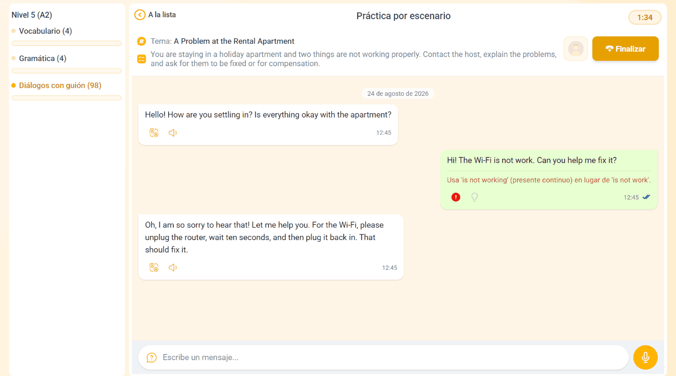Click the Diálogos con guión progress bar
676x376 pixels.
tap(66, 98)
